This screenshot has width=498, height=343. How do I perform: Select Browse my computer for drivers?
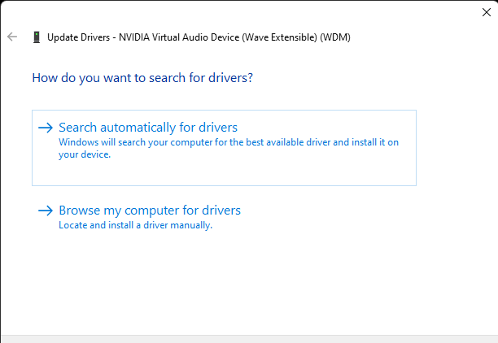[x=150, y=211]
